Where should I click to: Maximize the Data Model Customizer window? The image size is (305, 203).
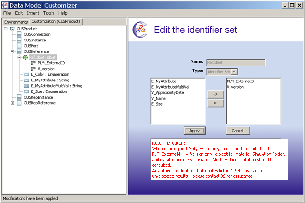(x=292, y=5)
